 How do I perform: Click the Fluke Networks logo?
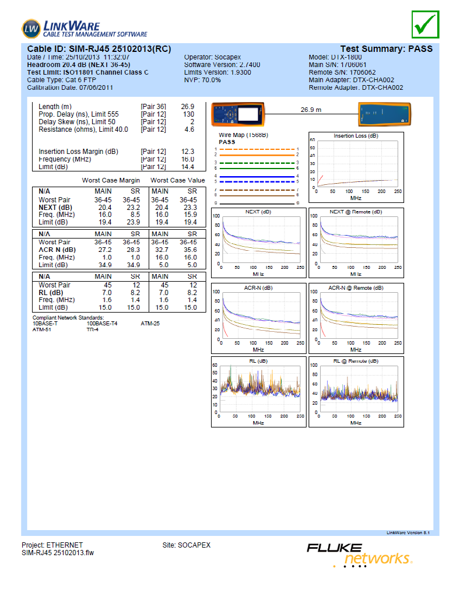click(360, 554)
